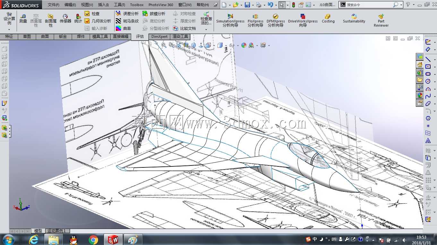Open the 工具(T) menu

(119, 5)
